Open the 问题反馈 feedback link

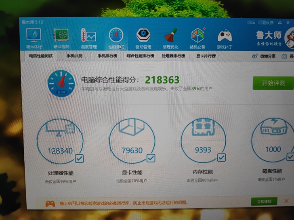click(x=266, y=23)
